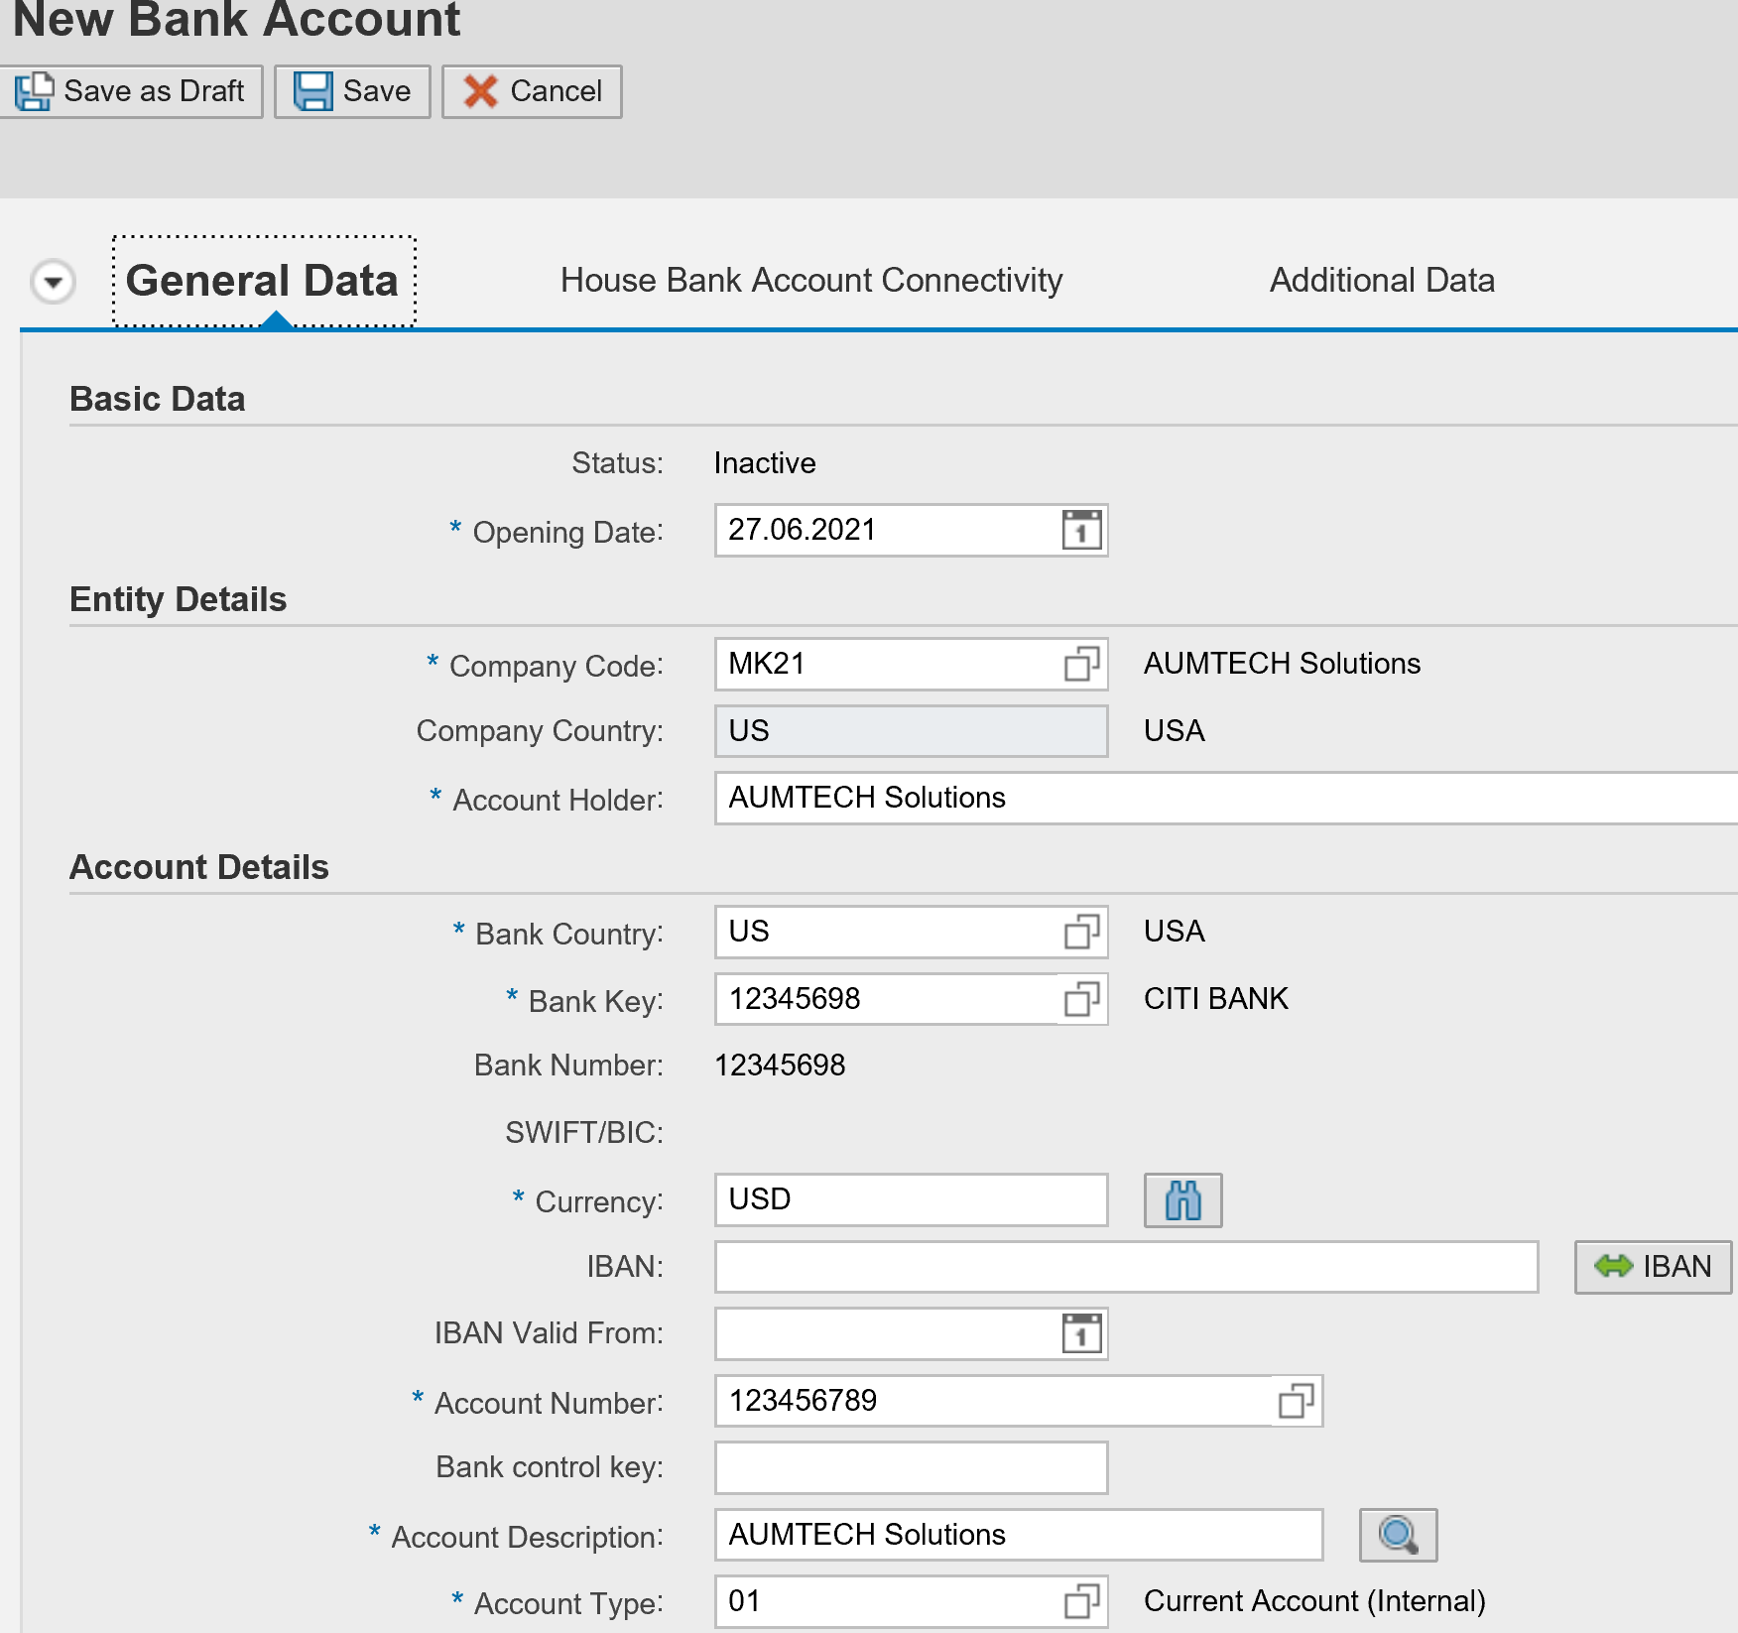Viewport: 1738px width, 1633px height.
Task: Open IBAN Valid From calendar picker
Action: pos(1081,1333)
